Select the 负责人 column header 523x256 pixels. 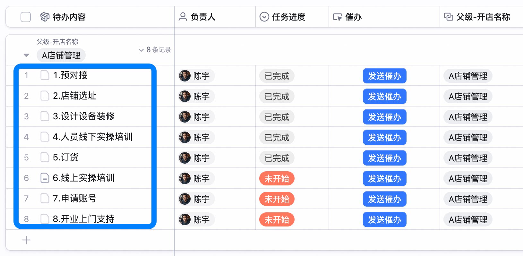[215, 17]
